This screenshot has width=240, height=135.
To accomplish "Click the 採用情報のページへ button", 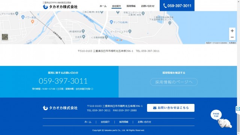I will 174,82.
